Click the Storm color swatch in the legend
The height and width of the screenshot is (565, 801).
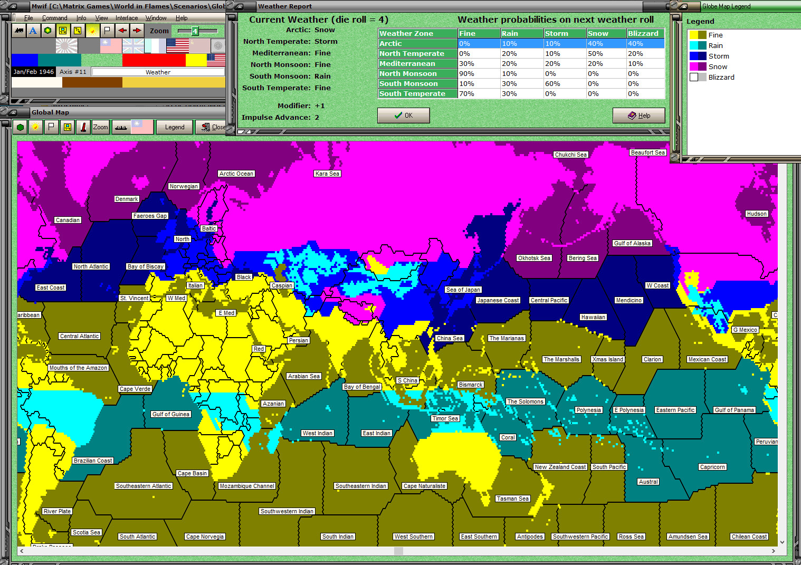click(x=698, y=56)
